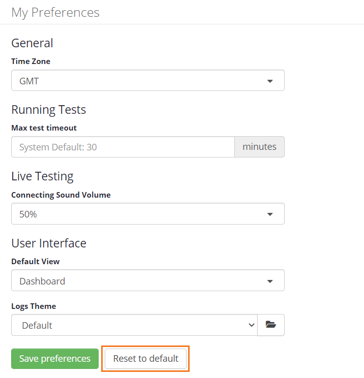Click the 'Default View' field label
Screen dimensions: 364x378
point(36,262)
